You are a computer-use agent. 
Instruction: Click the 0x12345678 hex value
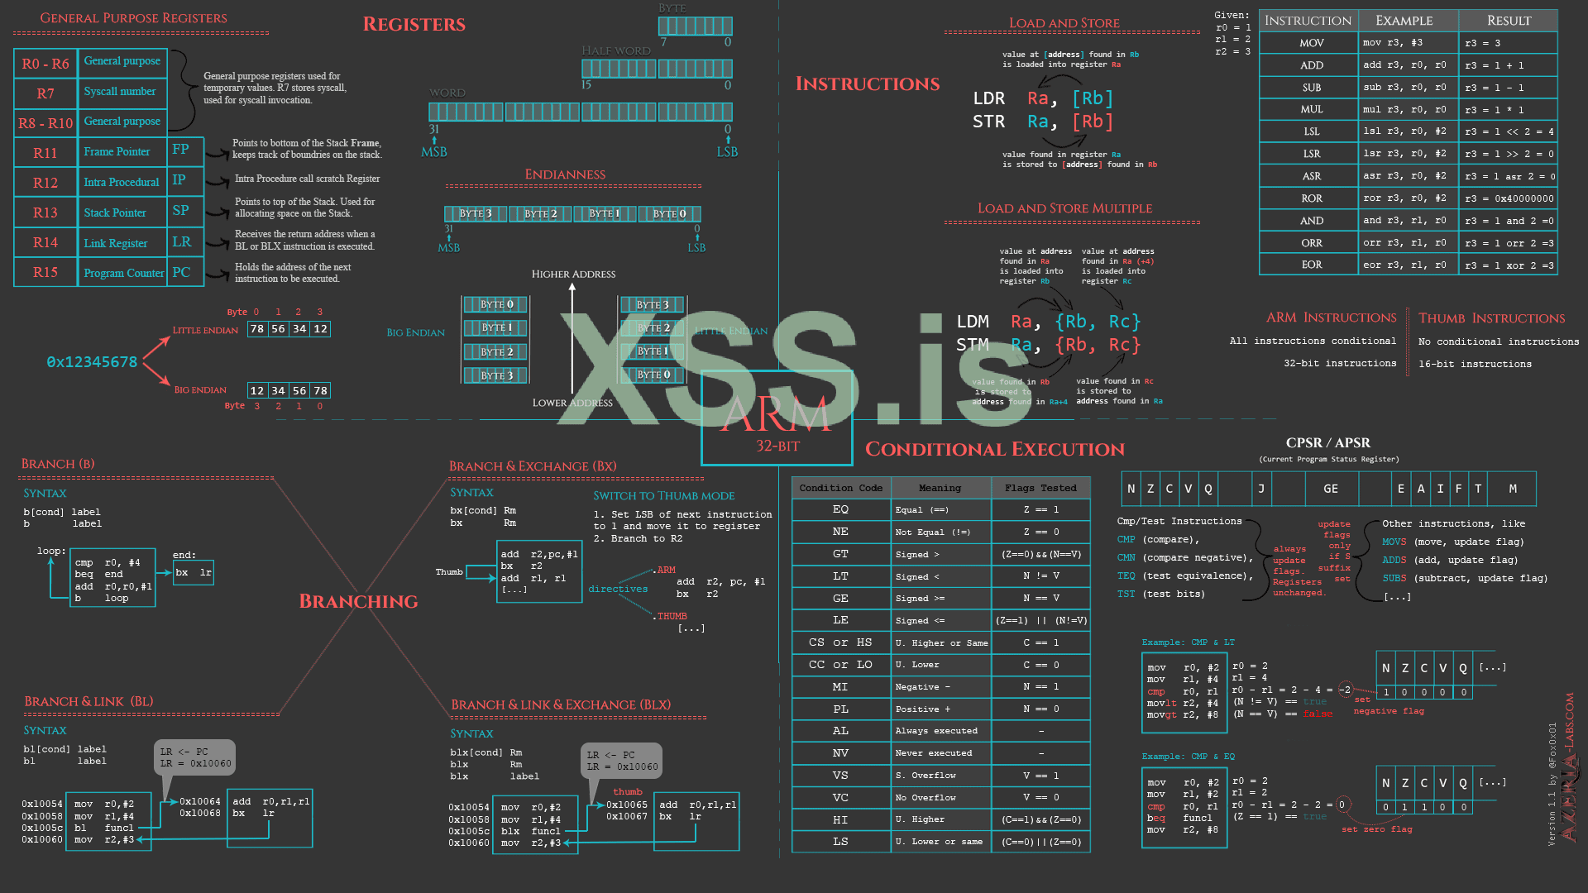coord(92,362)
